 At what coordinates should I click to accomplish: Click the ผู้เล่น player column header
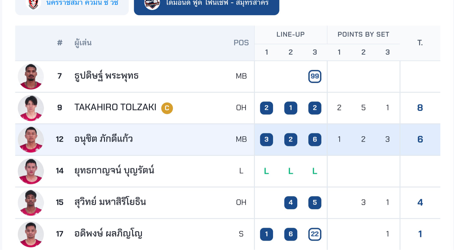tap(83, 43)
